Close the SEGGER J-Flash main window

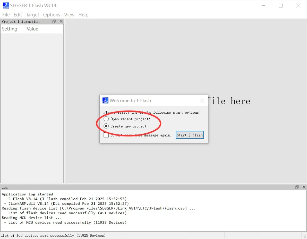point(298,5)
